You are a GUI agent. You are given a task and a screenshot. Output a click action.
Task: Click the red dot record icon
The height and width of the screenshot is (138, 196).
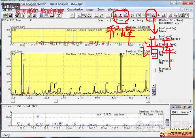[159, 16]
